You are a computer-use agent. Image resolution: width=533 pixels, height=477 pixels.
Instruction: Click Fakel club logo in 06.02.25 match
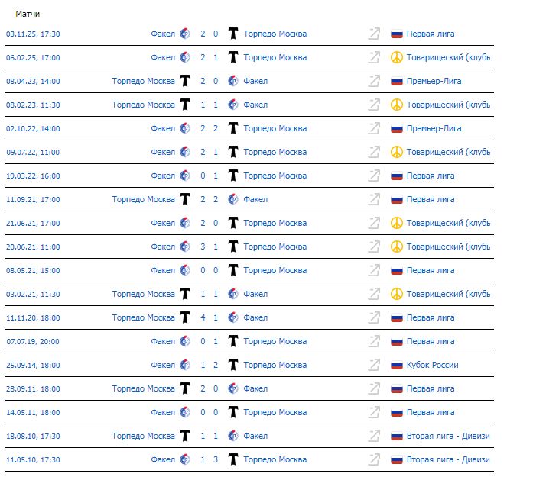click(x=184, y=57)
